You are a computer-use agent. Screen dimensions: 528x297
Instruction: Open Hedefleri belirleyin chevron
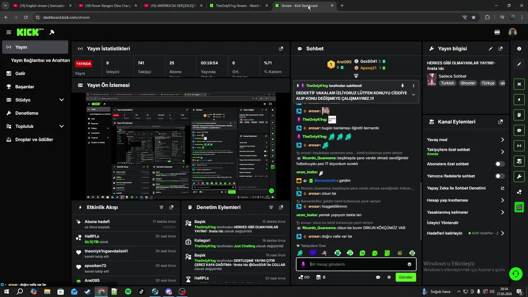coord(502,233)
